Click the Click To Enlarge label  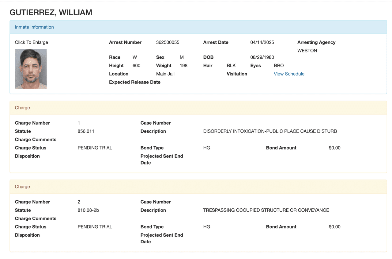pyautogui.click(x=31, y=42)
